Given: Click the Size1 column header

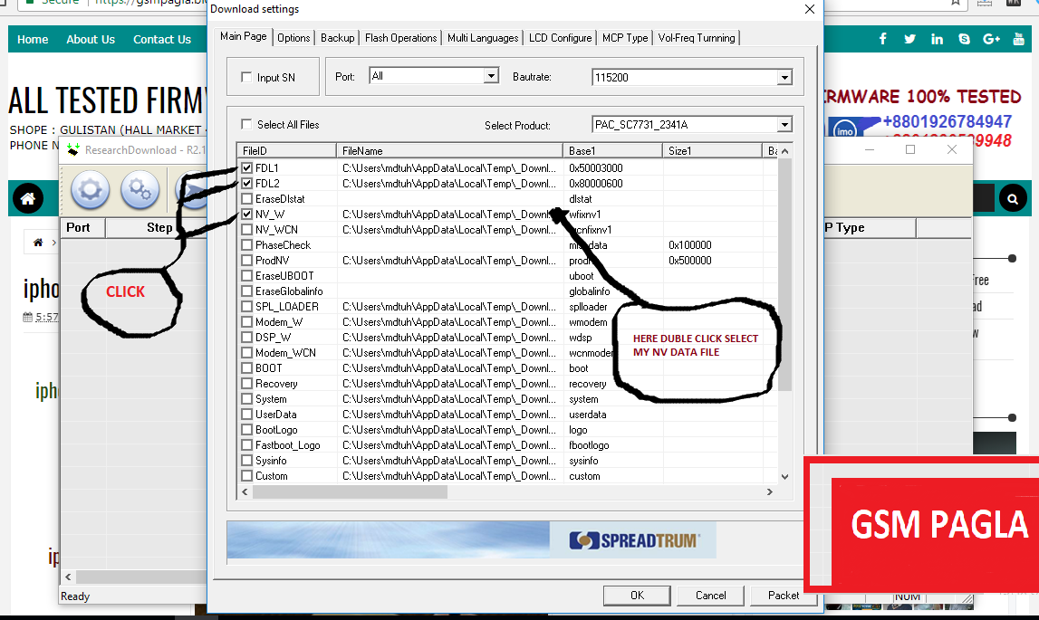Looking at the screenshot, I should (x=712, y=150).
